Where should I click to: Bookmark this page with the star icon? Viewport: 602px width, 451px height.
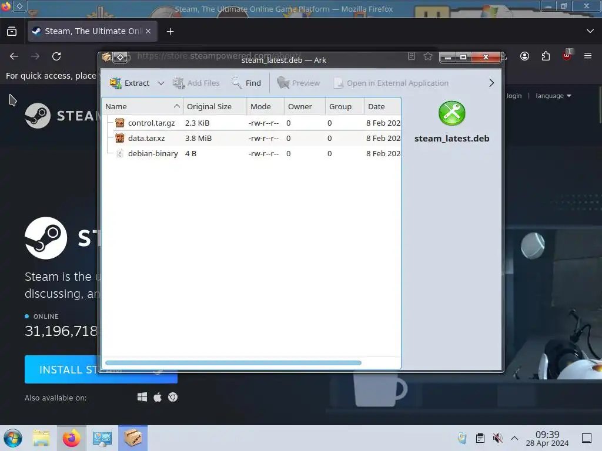pyautogui.click(x=428, y=56)
